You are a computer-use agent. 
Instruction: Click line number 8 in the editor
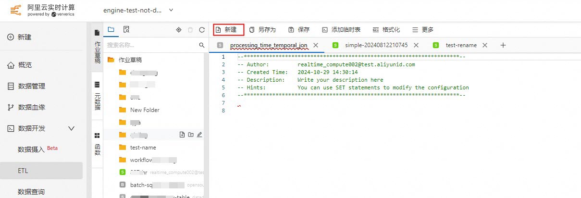pos(223,111)
